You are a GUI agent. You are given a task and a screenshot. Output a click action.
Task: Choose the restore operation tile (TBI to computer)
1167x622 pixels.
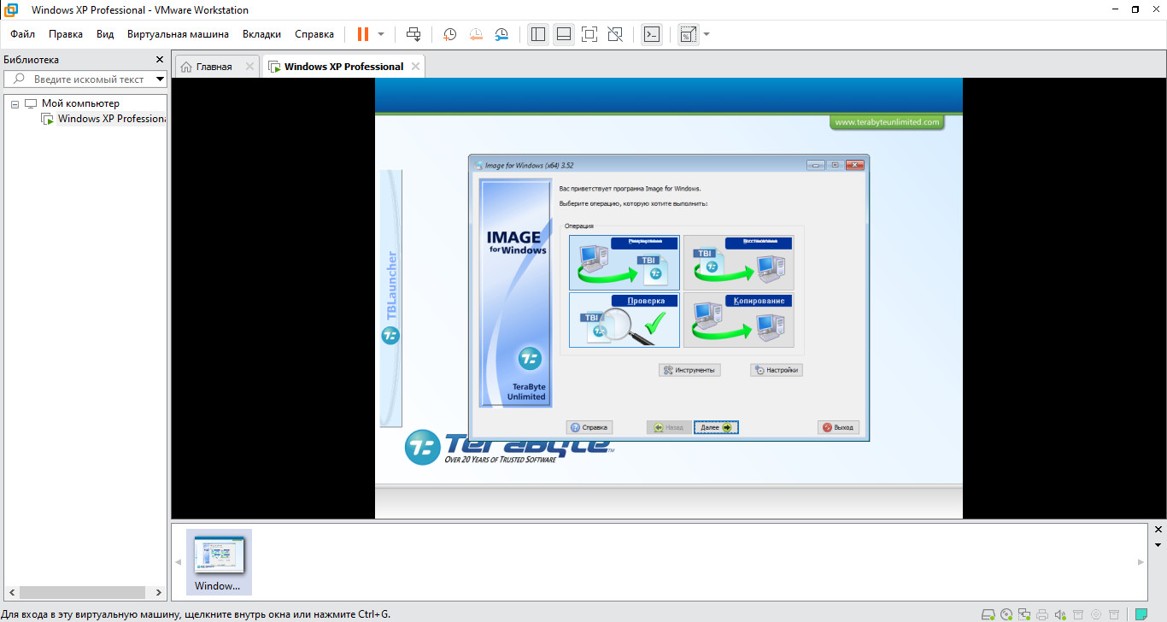click(x=738, y=262)
